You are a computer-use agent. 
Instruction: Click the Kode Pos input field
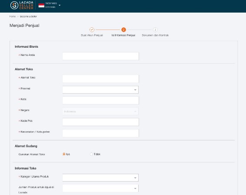[x=100, y=122]
